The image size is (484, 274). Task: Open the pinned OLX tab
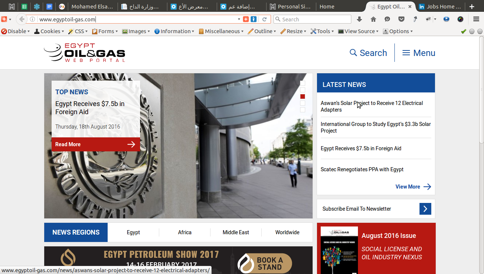click(x=62, y=7)
